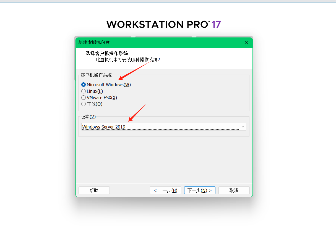Select the VMware ESX(X) option
336x228 pixels.
(84, 98)
